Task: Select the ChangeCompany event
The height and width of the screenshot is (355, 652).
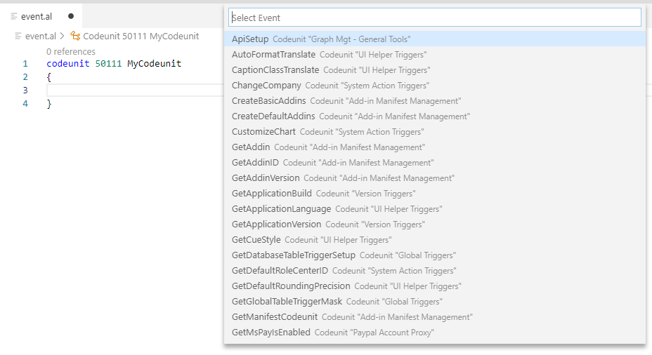Action: [x=434, y=85]
